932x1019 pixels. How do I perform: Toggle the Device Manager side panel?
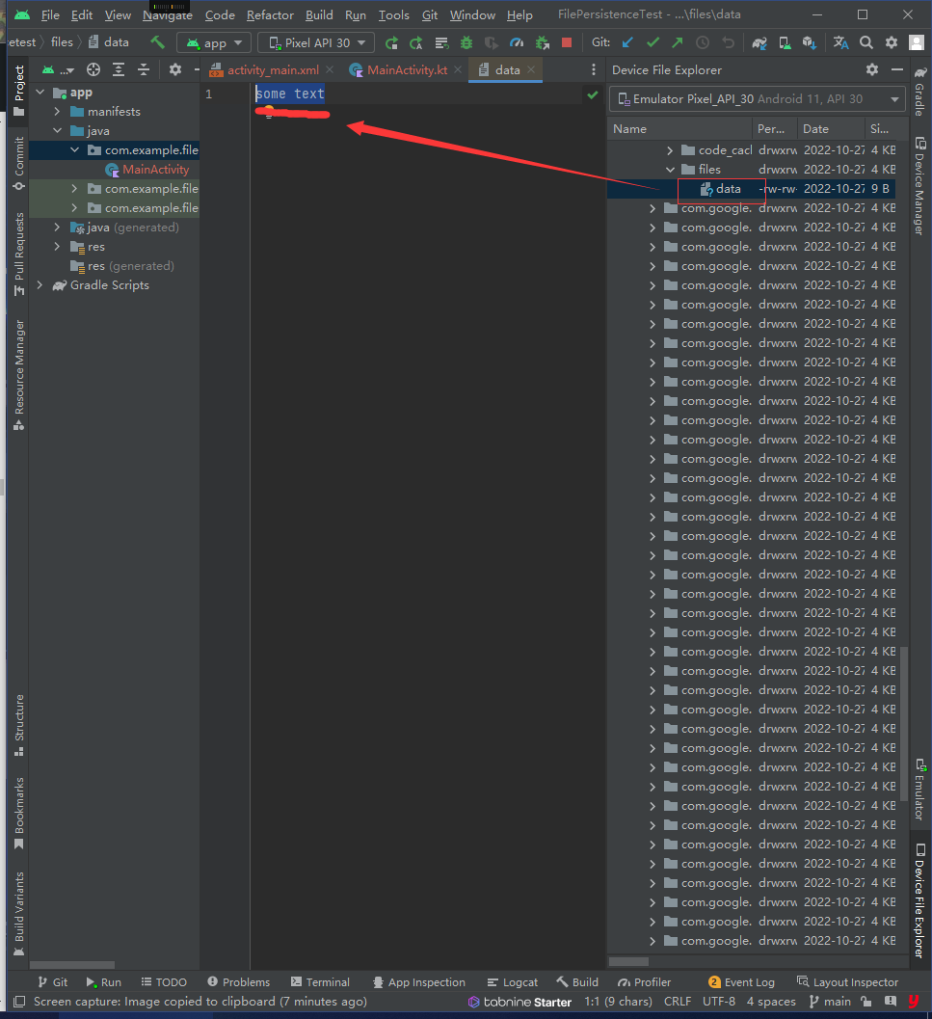(x=919, y=186)
